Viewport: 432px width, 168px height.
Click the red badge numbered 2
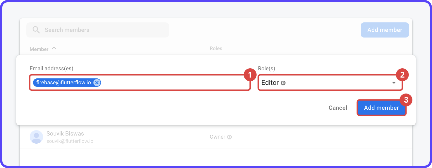click(403, 75)
